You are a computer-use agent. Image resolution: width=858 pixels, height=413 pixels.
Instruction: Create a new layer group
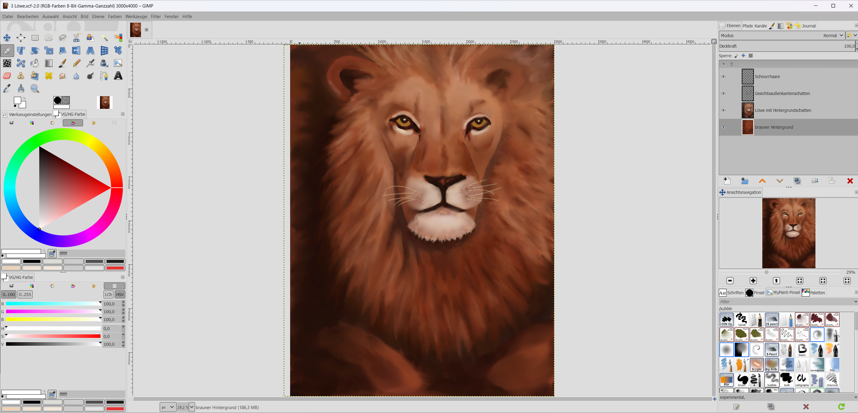[744, 181]
